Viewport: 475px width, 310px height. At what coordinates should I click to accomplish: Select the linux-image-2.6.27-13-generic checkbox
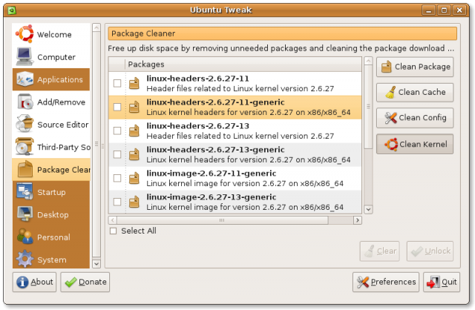coord(117,202)
